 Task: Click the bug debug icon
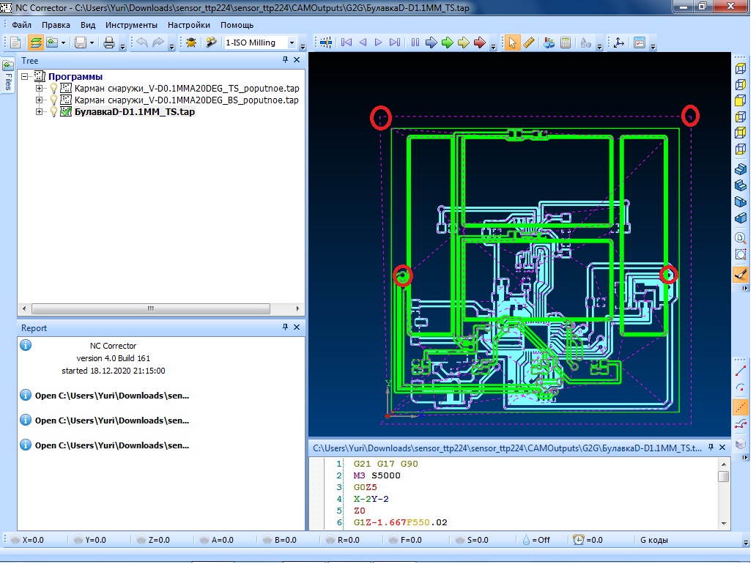191,42
